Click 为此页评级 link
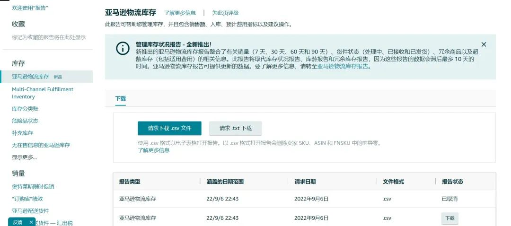Screen dimensions: 511x226 225,13
